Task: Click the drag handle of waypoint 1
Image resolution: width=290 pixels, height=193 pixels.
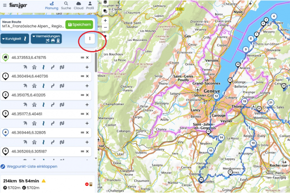Action: pos(82,76)
